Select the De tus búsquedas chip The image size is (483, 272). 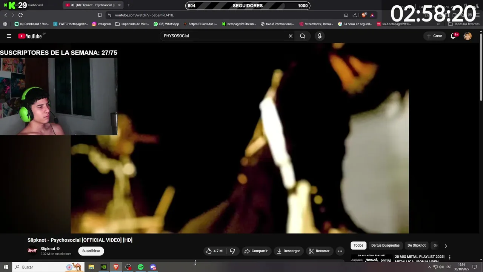coord(385,246)
